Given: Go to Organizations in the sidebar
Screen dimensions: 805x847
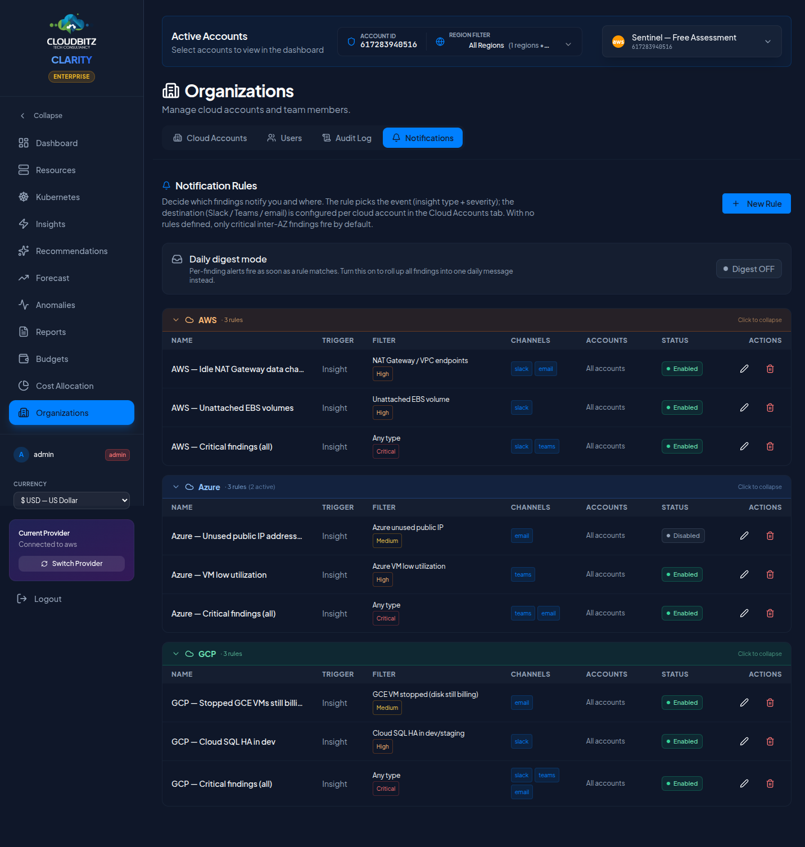Looking at the screenshot, I should tap(71, 413).
